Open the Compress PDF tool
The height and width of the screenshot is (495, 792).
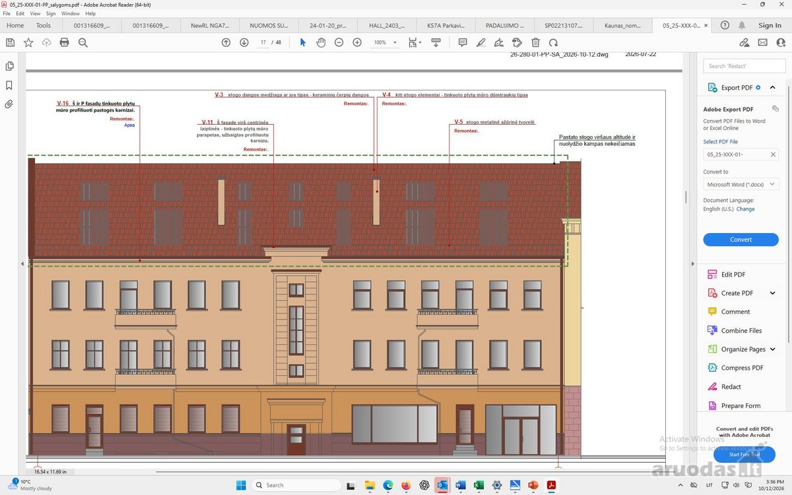click(x=735, y=368)
